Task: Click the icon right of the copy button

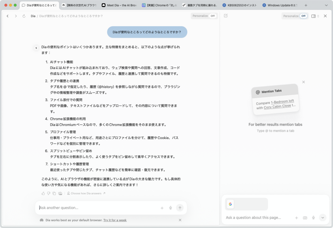Action: (60, 193)
